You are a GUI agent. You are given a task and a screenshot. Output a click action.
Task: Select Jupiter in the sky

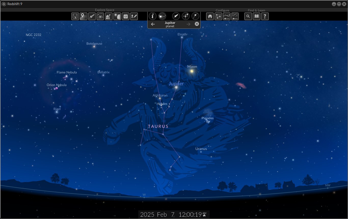176,87
